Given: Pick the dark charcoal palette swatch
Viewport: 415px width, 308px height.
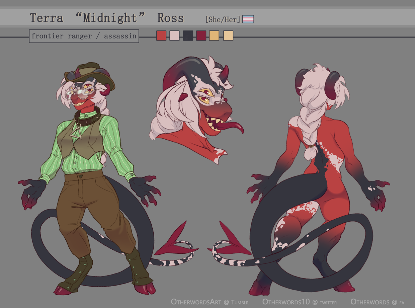Looking at the screenshot, I should [188, 35].
